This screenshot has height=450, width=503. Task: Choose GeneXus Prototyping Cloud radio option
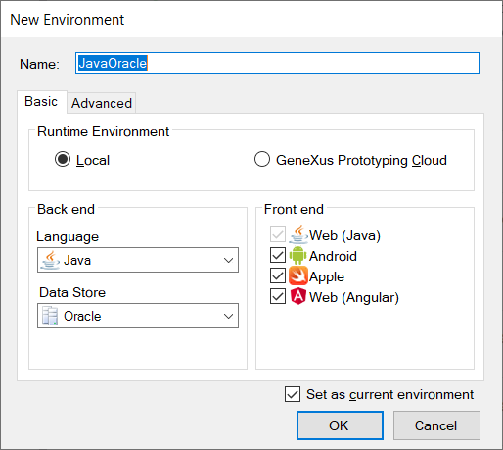262,160
